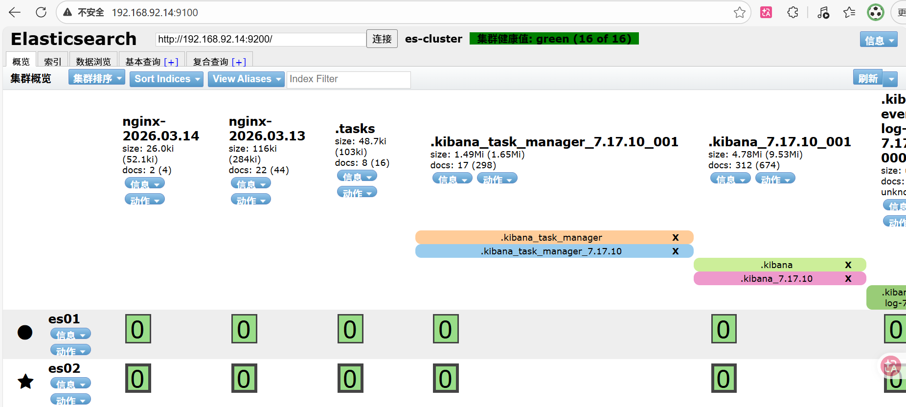This screenshot has width=906, height=407.
Task: Focus the Index Filter input field
Action: (349, 80)
